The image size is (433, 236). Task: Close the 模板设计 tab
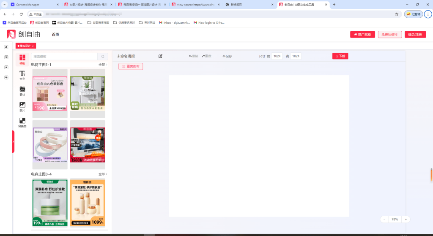pyautogui.click(x=33, y=46)
